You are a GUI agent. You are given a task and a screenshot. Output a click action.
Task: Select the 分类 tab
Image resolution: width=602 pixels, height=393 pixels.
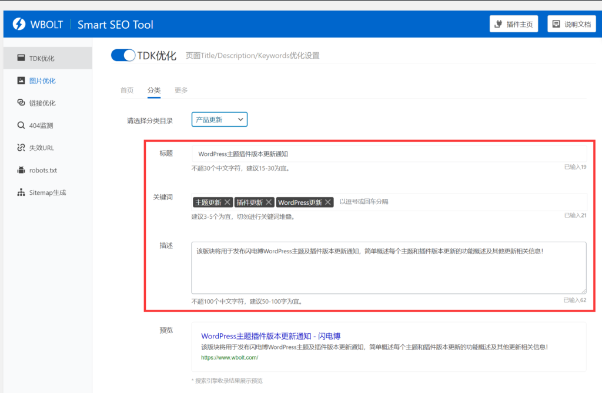tap(154, 90)
